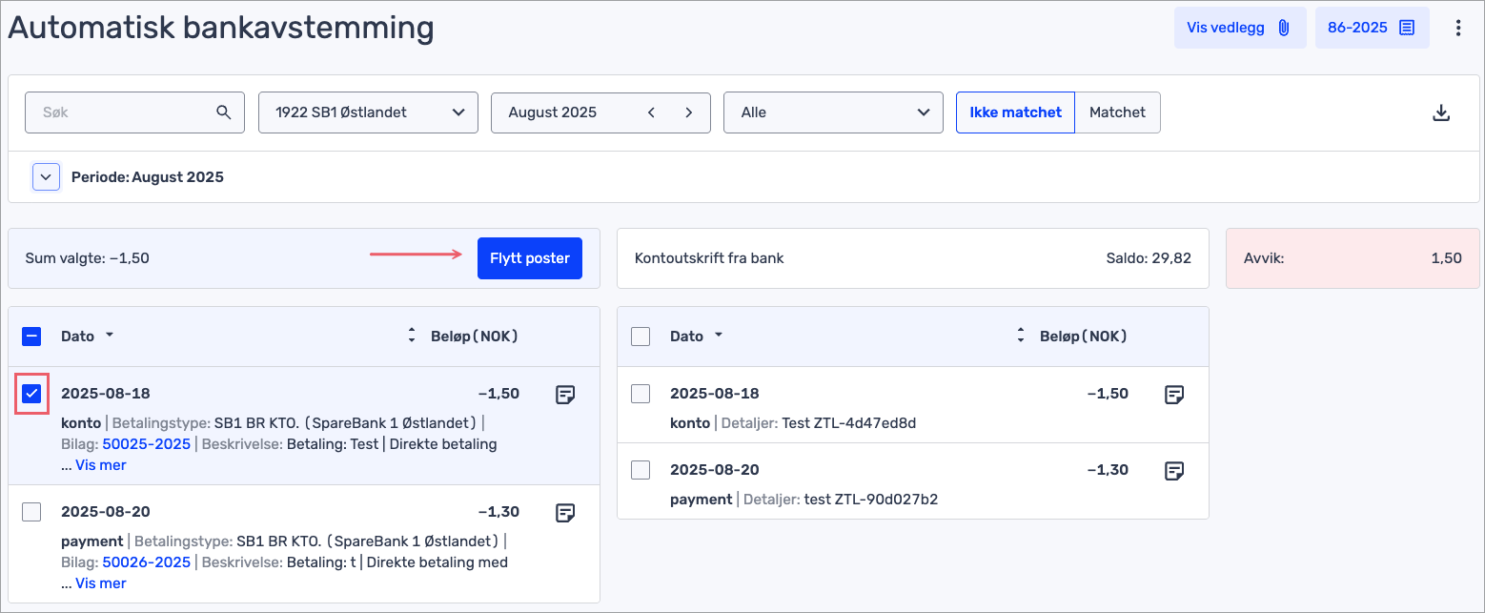Select all bank statement entries checkbox
1485x613 pixels.
click(x=641, y=336)
